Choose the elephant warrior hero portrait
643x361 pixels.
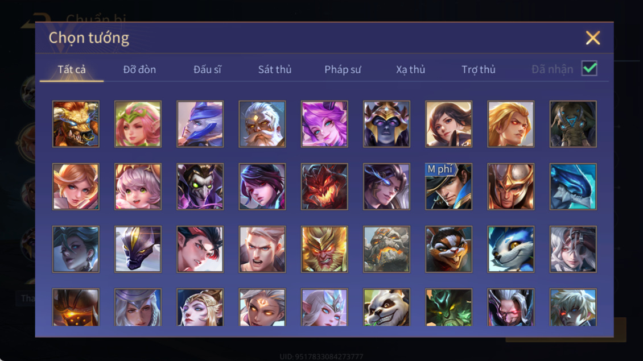(573, 124)
